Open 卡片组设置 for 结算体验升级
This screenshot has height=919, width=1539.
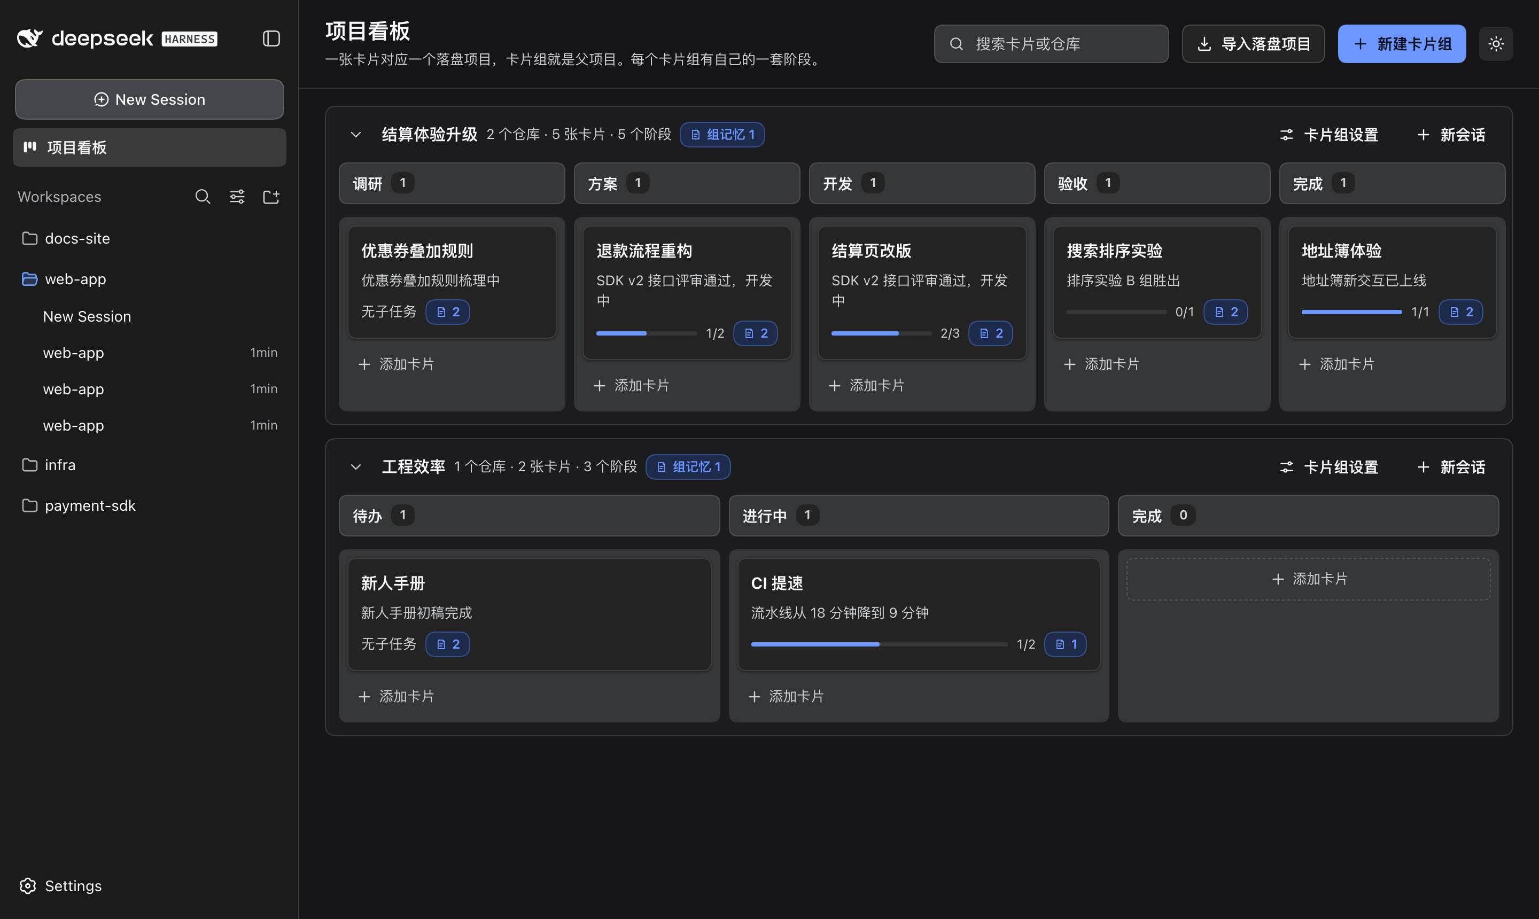pos(1328,135)
